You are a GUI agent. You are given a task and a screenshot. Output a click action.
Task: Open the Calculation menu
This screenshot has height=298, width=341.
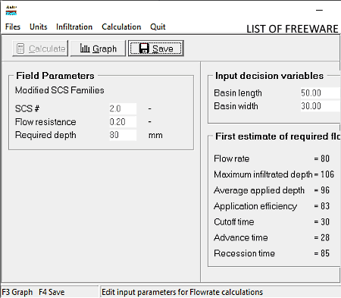point(121,27)
